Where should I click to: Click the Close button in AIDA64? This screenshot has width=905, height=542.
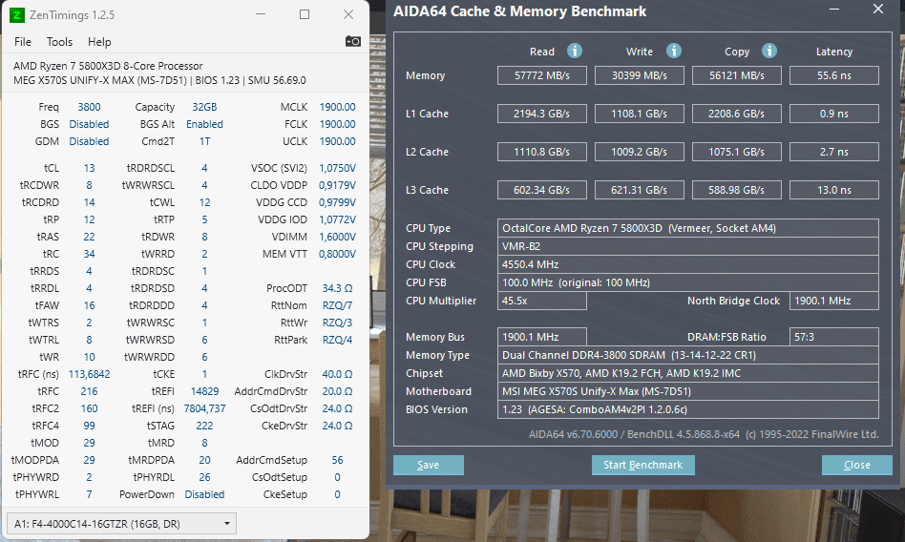(x=856, y=465)
